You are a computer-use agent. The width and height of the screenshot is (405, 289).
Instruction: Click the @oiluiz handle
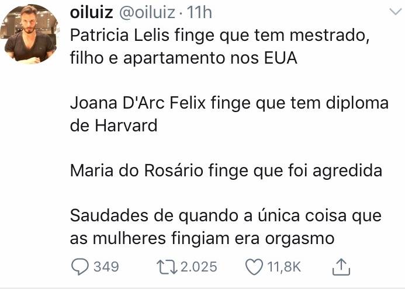click(147, 12)
